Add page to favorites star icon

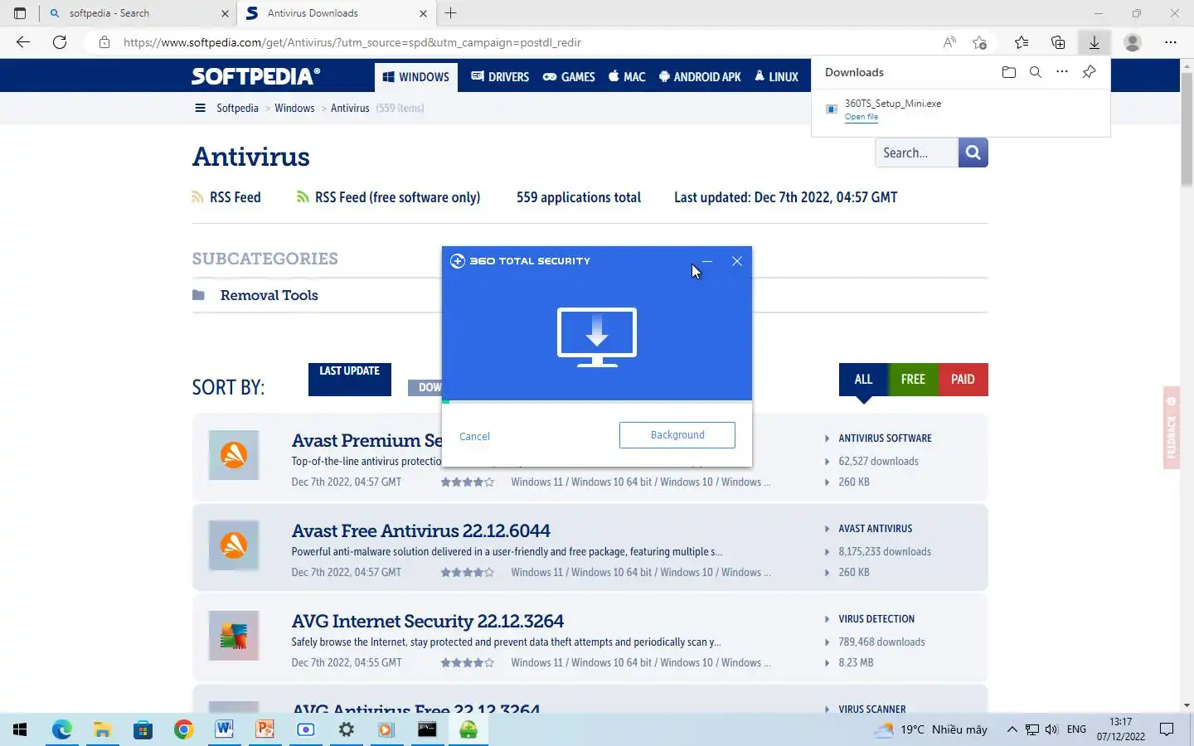coord(980,42)
